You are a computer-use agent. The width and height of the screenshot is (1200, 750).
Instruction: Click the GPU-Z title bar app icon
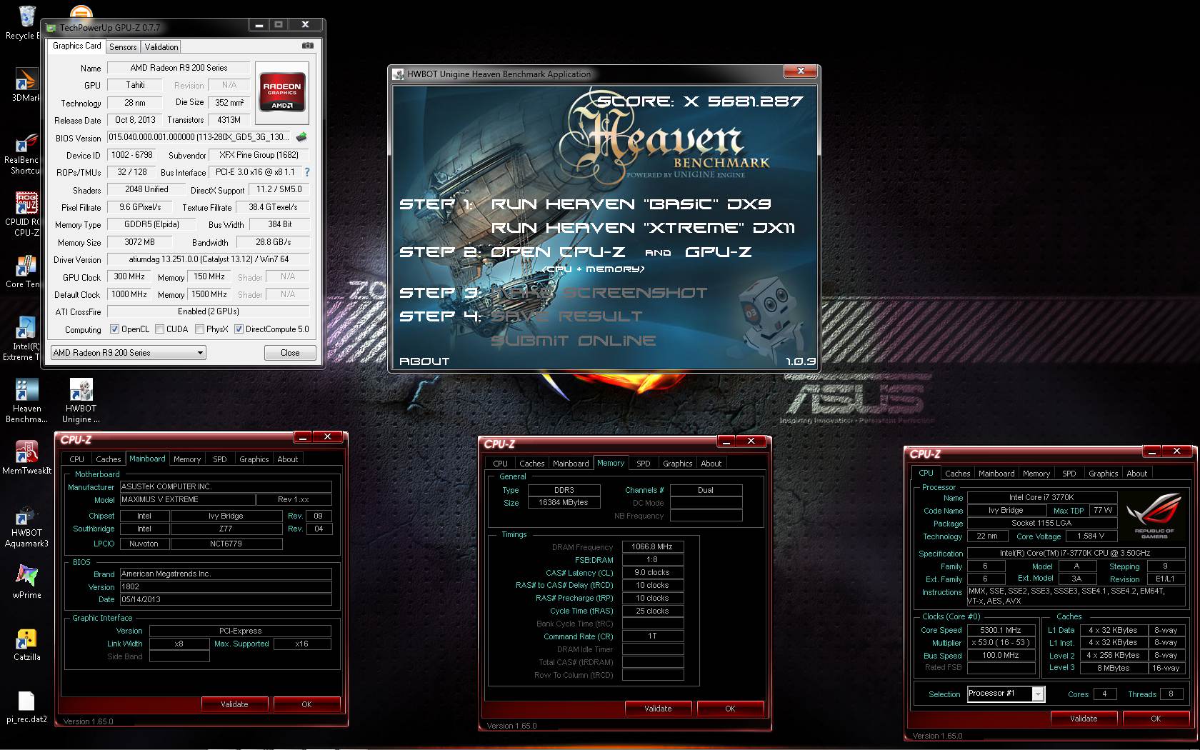point(51,28)
